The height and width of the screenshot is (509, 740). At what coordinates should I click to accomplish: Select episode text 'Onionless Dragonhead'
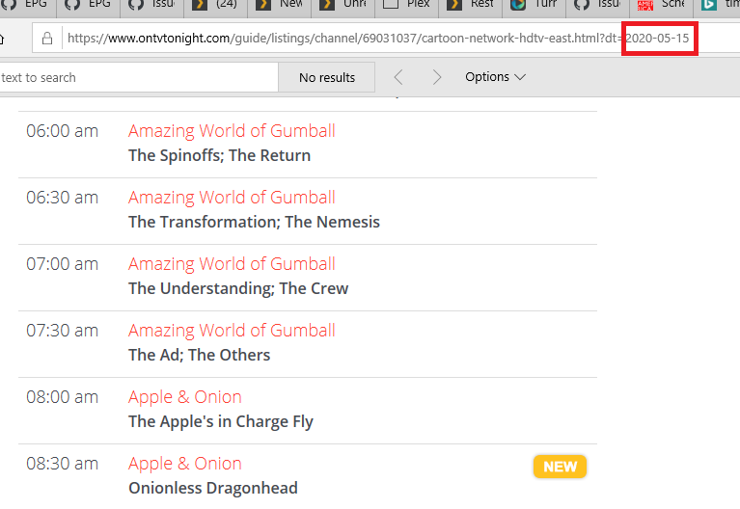(x=213, y=488)
